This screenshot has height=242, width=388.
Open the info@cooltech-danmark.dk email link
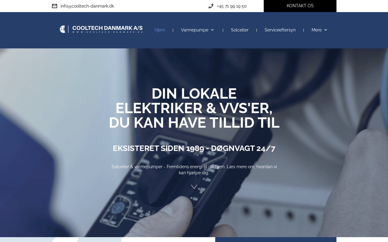click(x=87, y=6)
